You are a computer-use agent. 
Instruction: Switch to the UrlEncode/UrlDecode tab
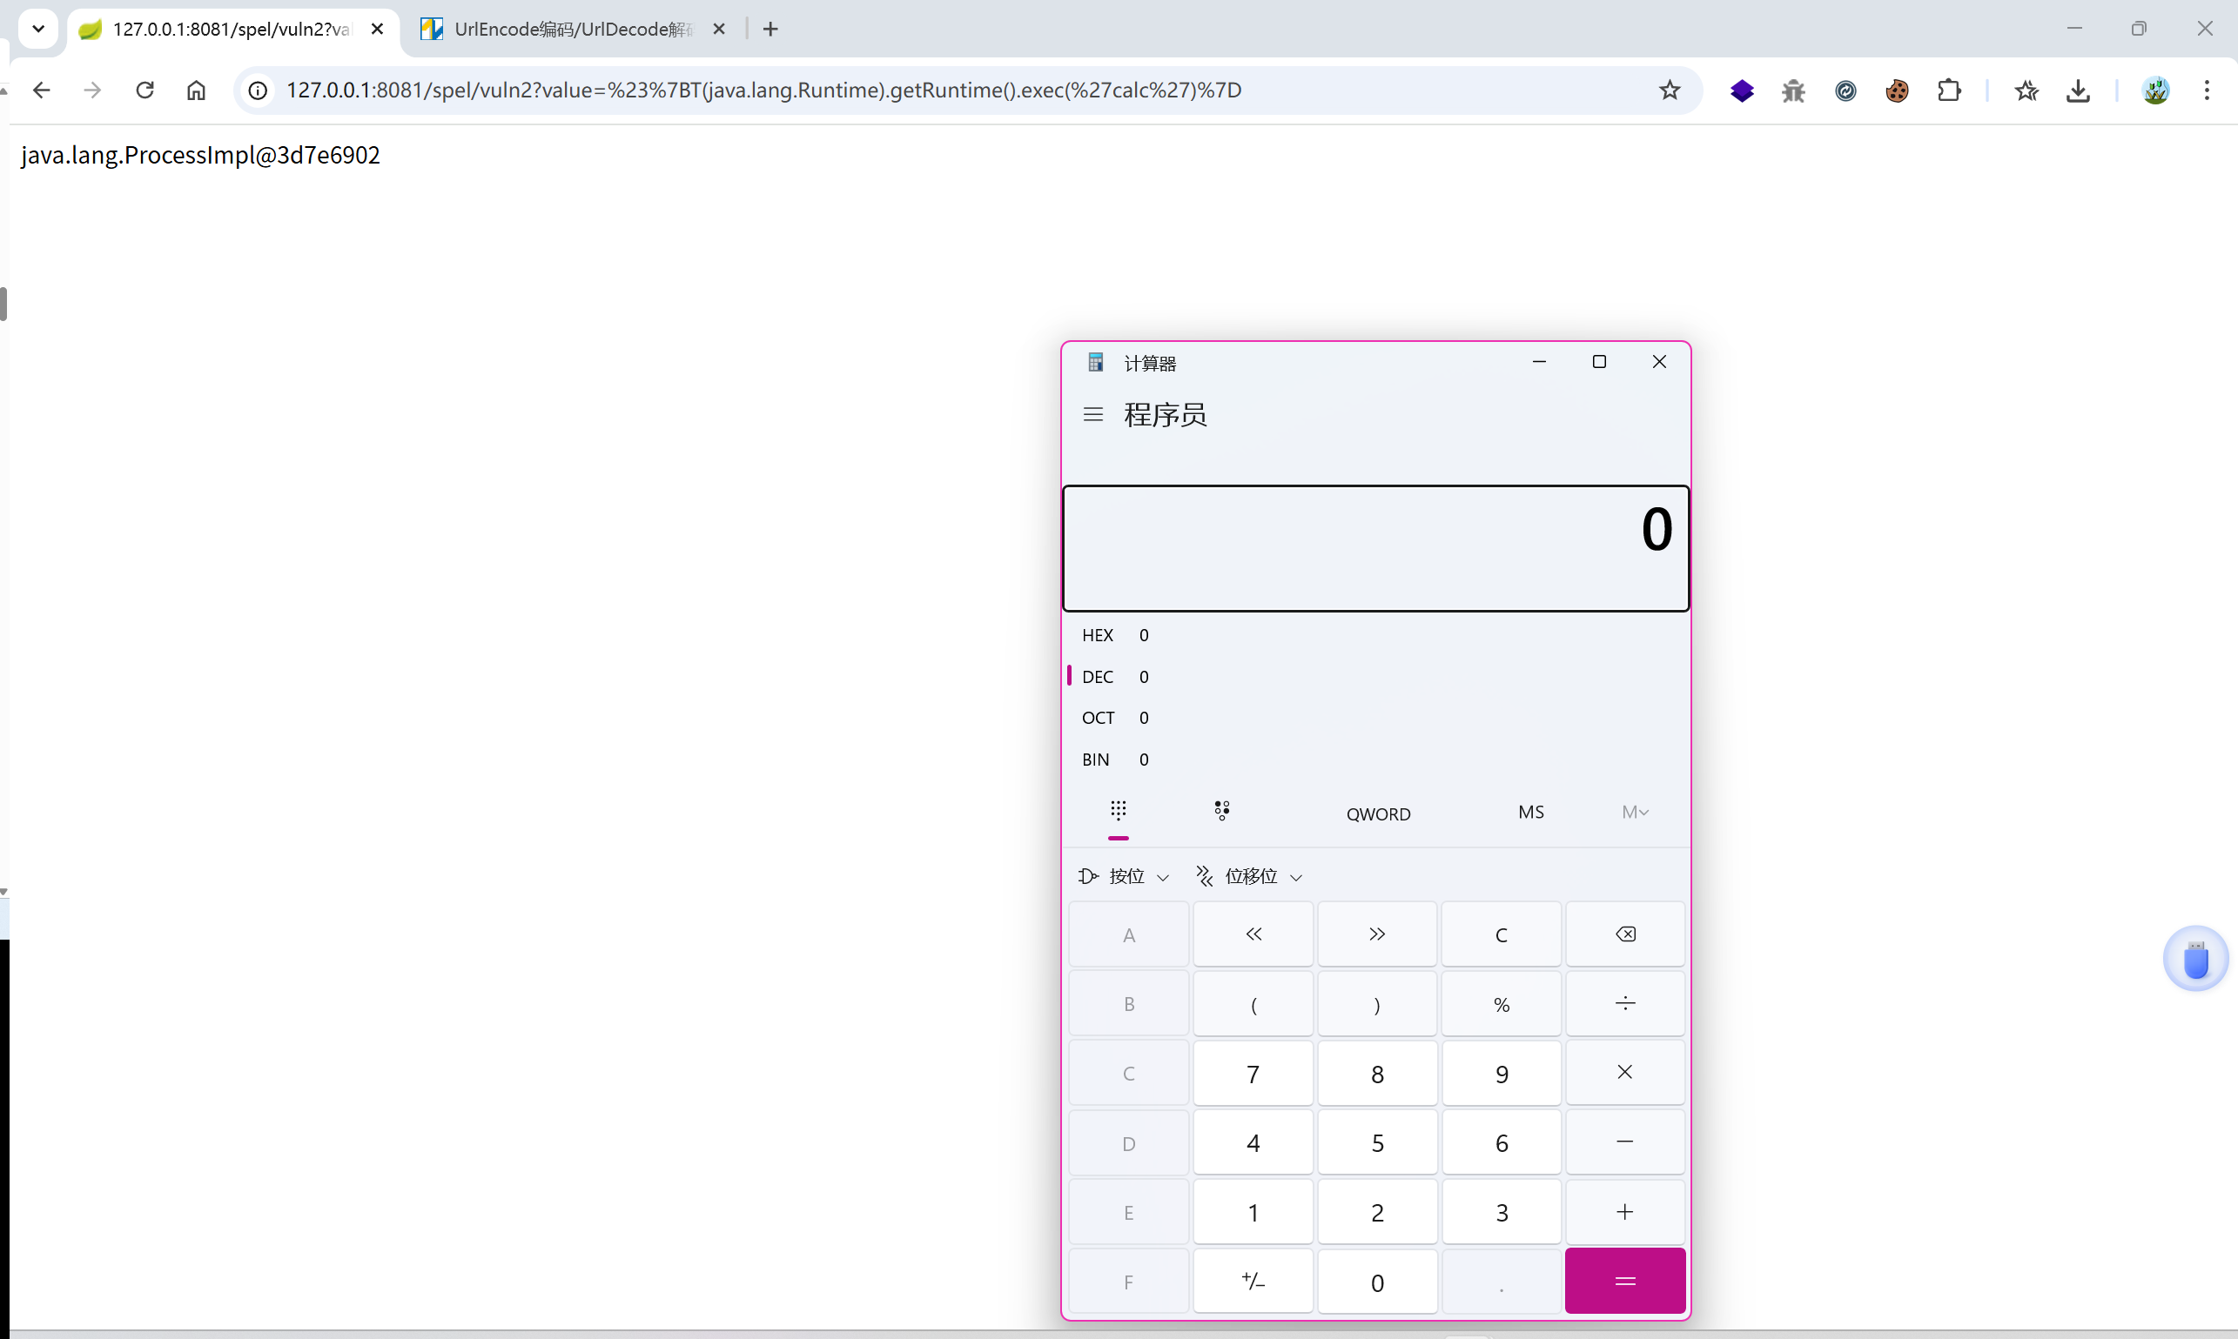pyautogui.click(x=573, y=29)
